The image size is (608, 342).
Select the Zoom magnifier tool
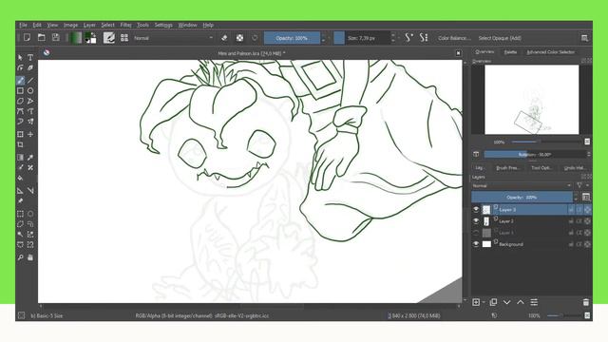21,257
